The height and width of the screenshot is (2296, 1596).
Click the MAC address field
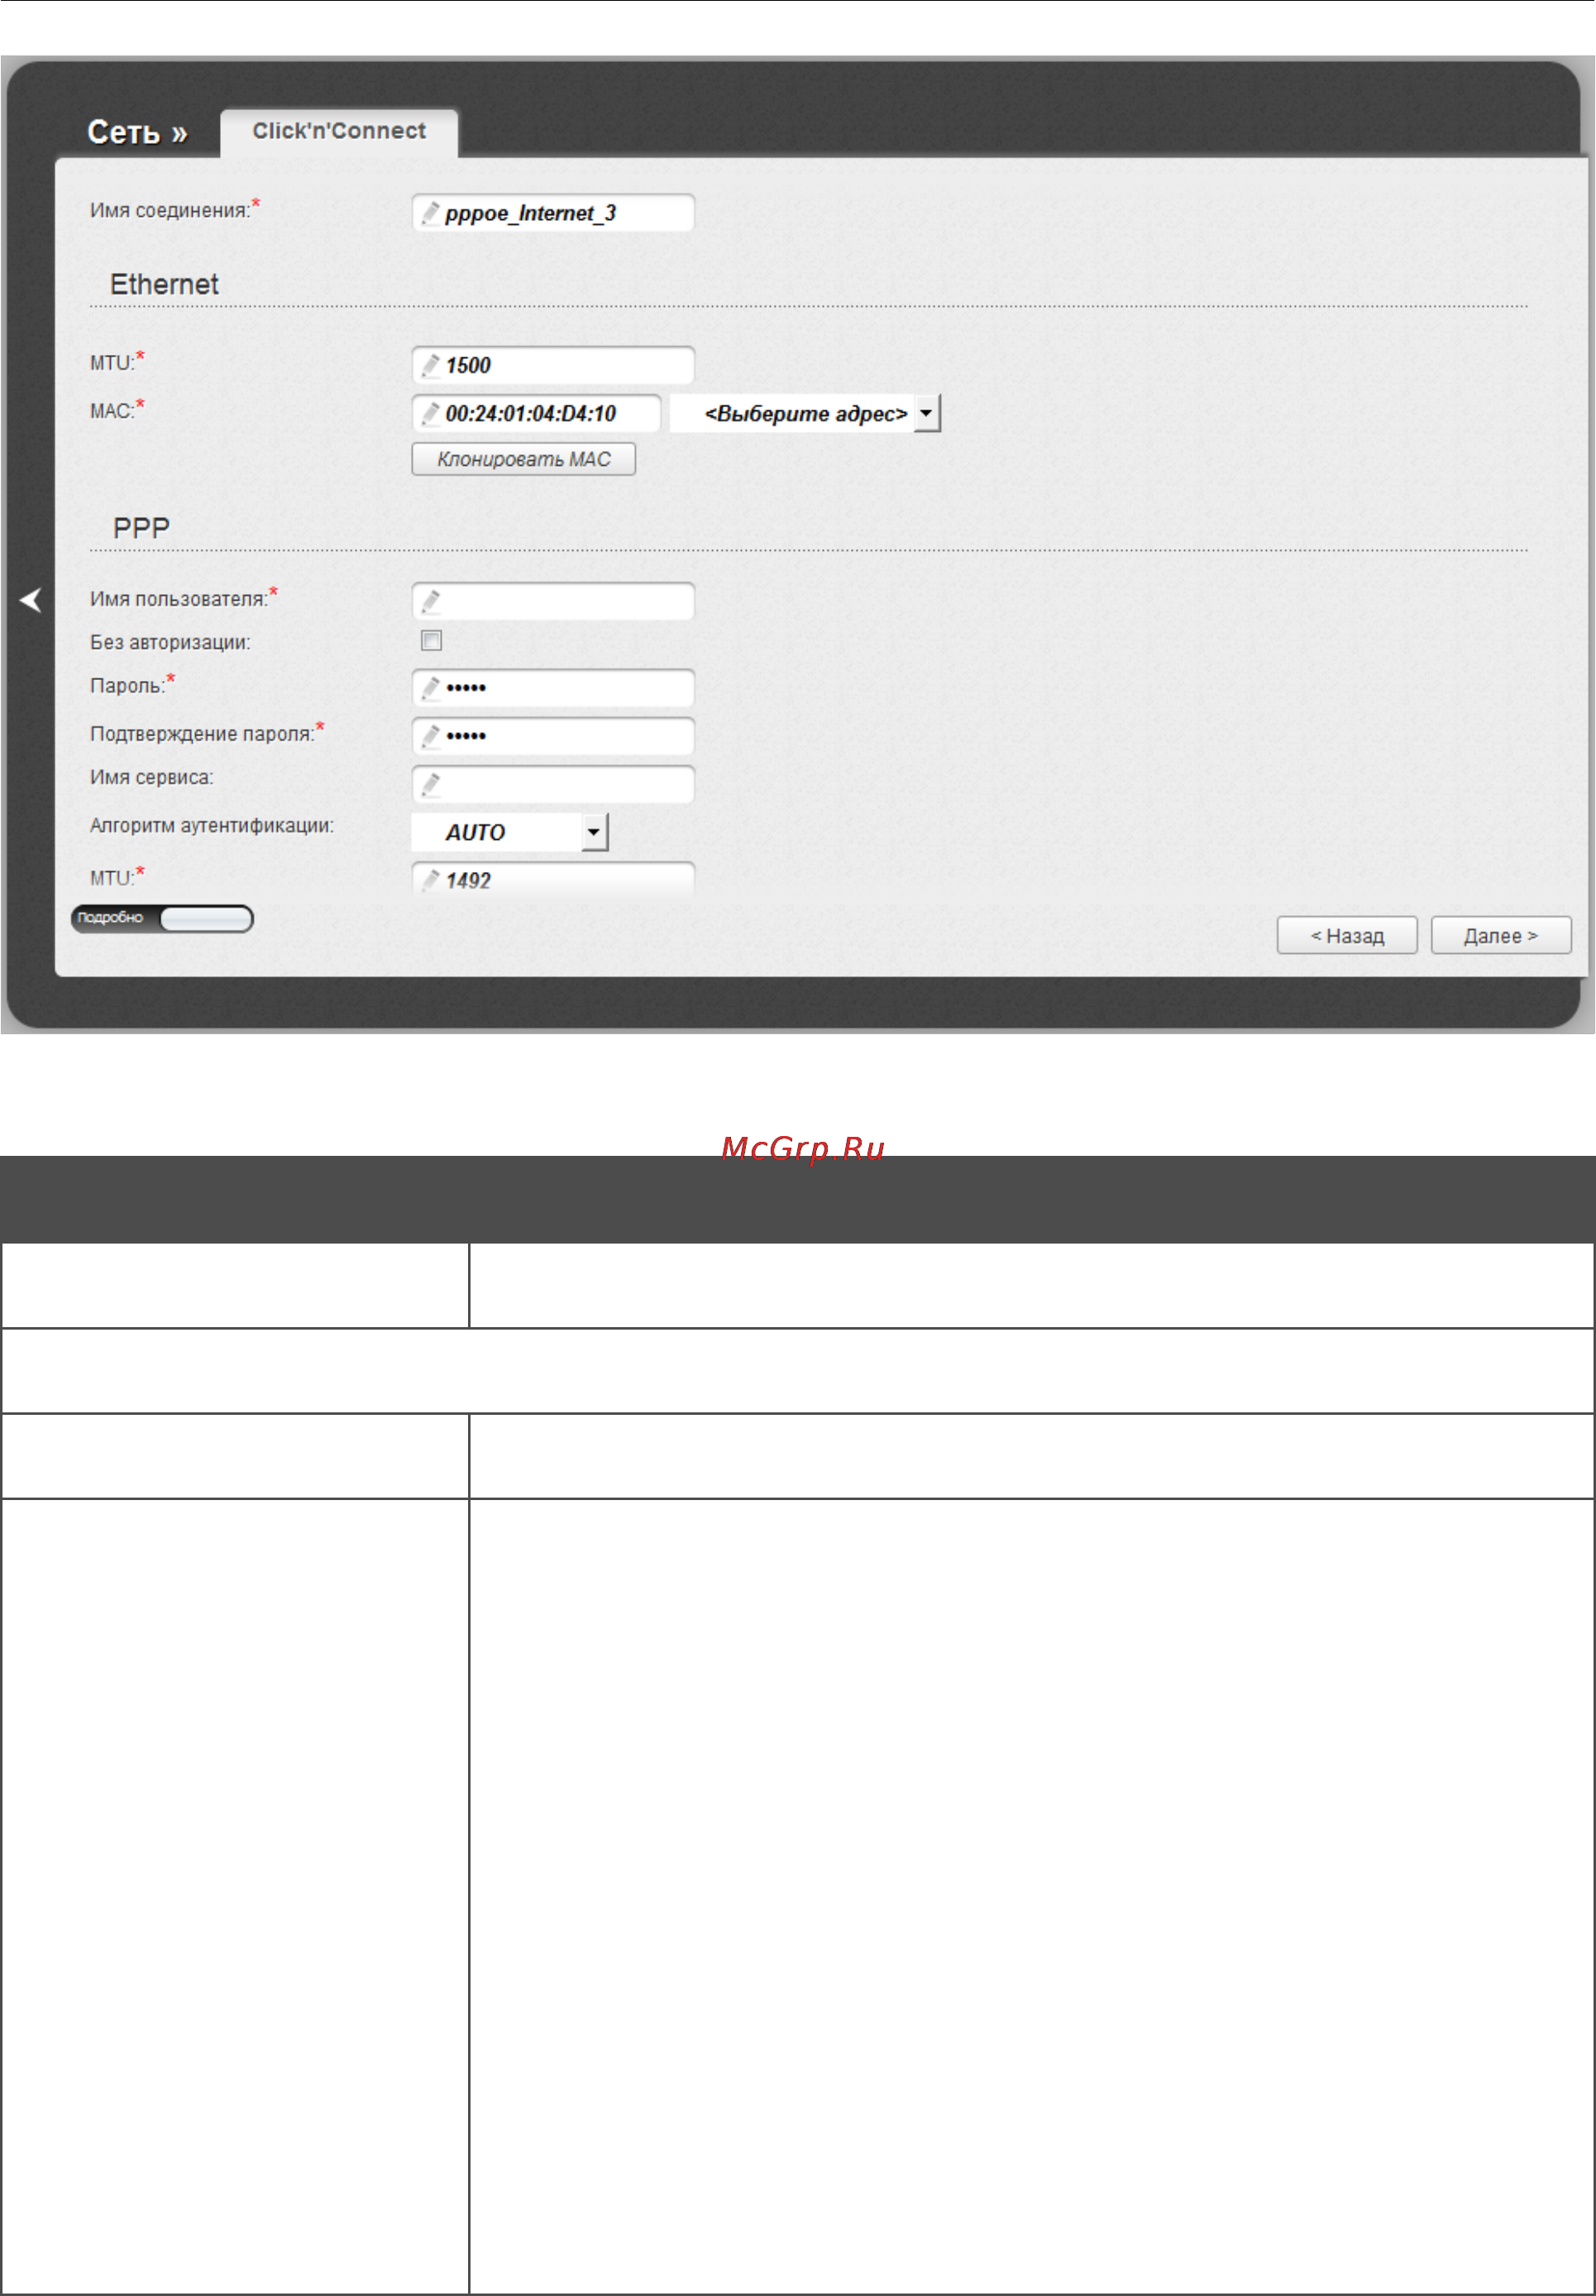536,413
